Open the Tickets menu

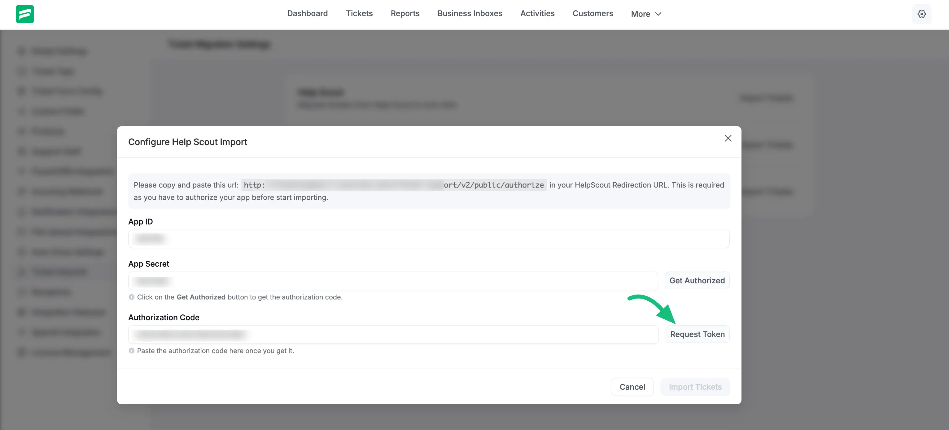(359, 13)
